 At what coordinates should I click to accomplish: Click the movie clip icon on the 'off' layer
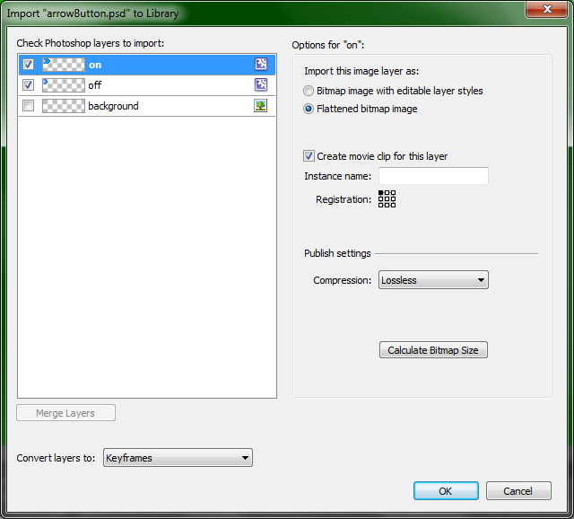(261, 84)
